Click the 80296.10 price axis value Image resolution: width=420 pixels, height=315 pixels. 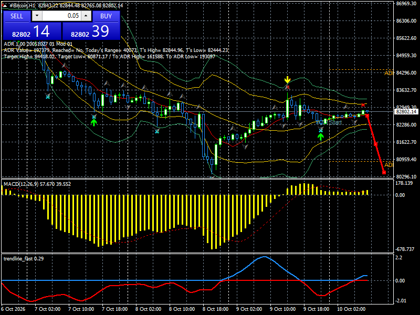click(406, 177)
